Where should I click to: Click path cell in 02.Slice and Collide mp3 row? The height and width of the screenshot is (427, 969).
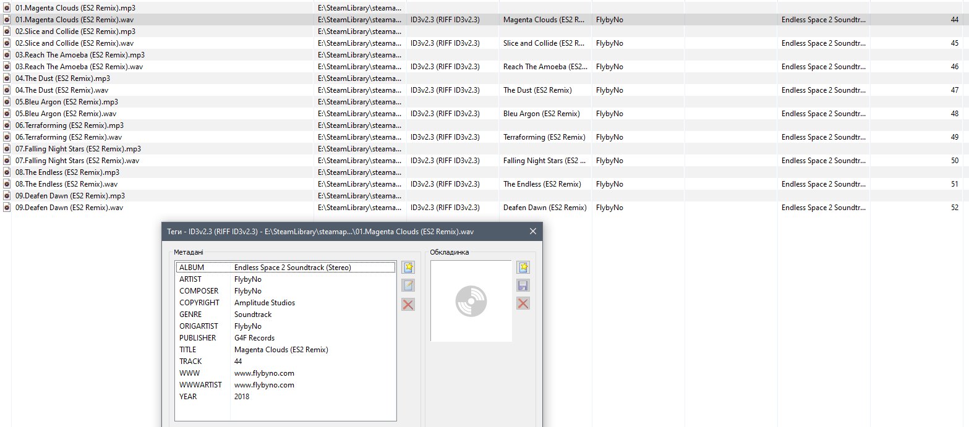[360, 32]
